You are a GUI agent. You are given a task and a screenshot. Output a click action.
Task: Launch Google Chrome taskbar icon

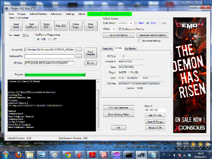coord(68,155)
